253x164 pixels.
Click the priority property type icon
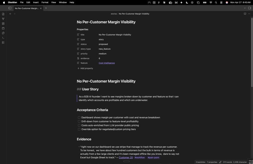78,54
